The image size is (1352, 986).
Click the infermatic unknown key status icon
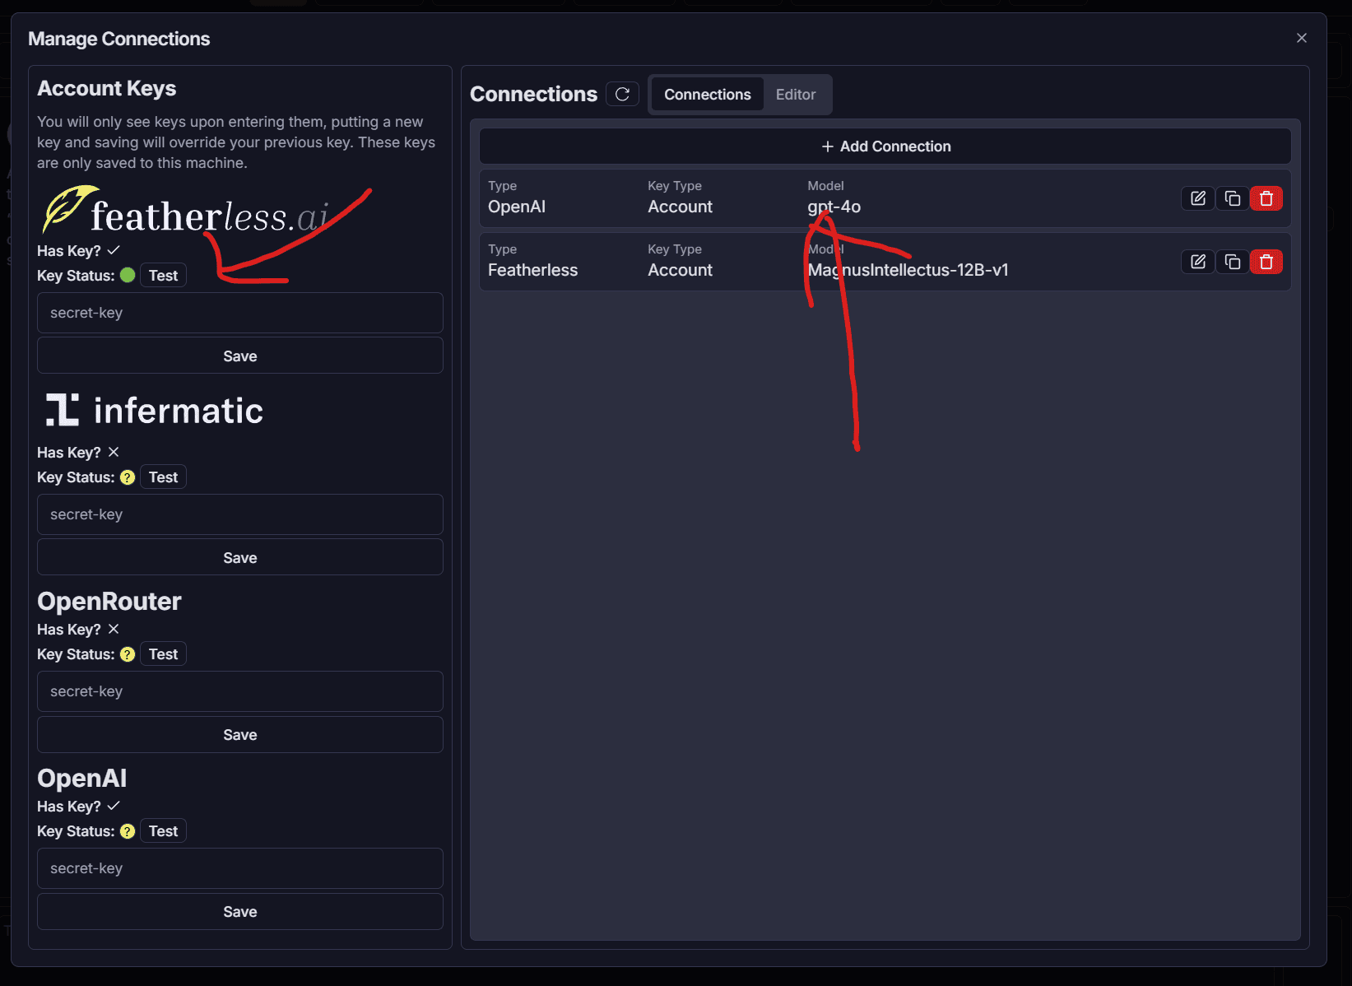click(x=128, y=477)
